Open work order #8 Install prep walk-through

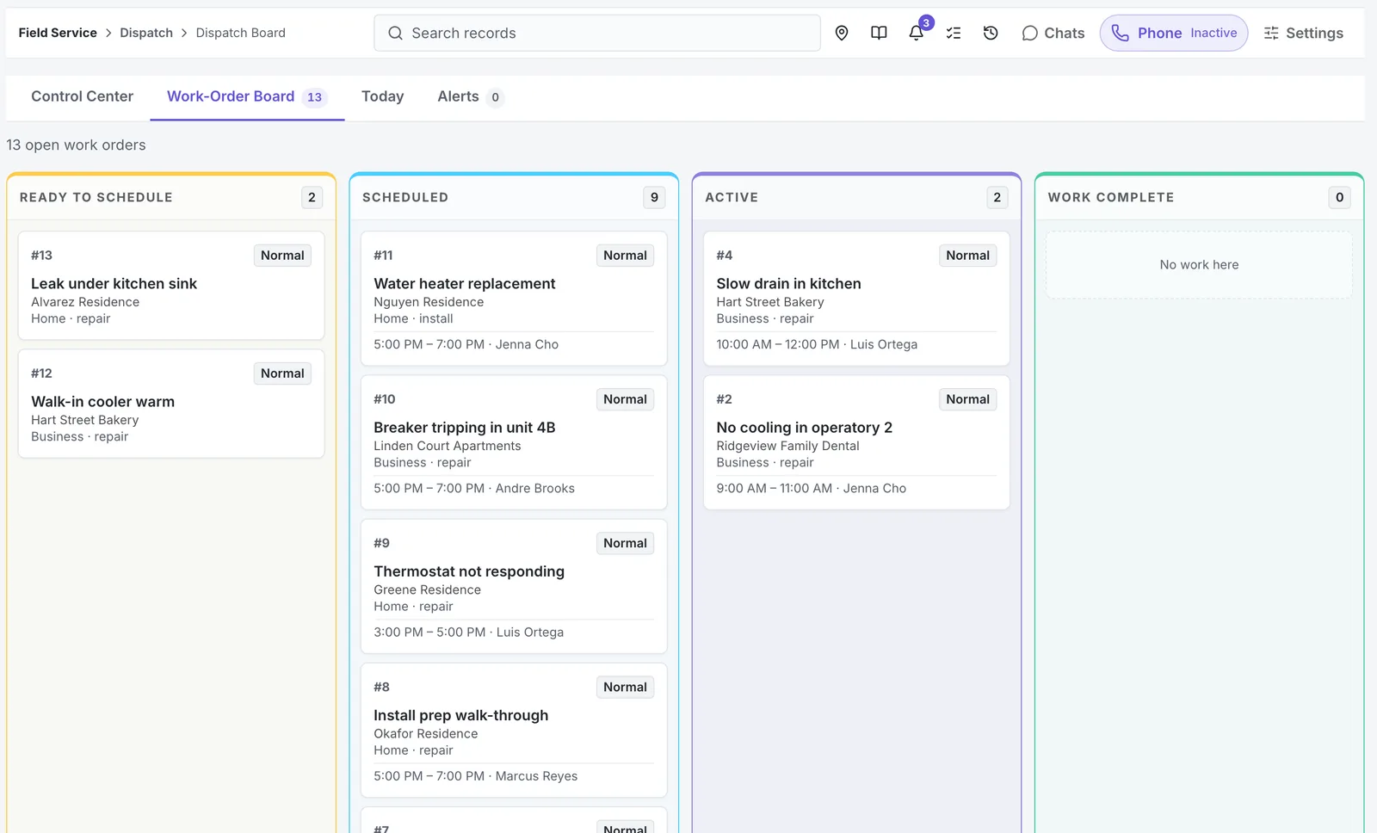[x=514, y=730]
